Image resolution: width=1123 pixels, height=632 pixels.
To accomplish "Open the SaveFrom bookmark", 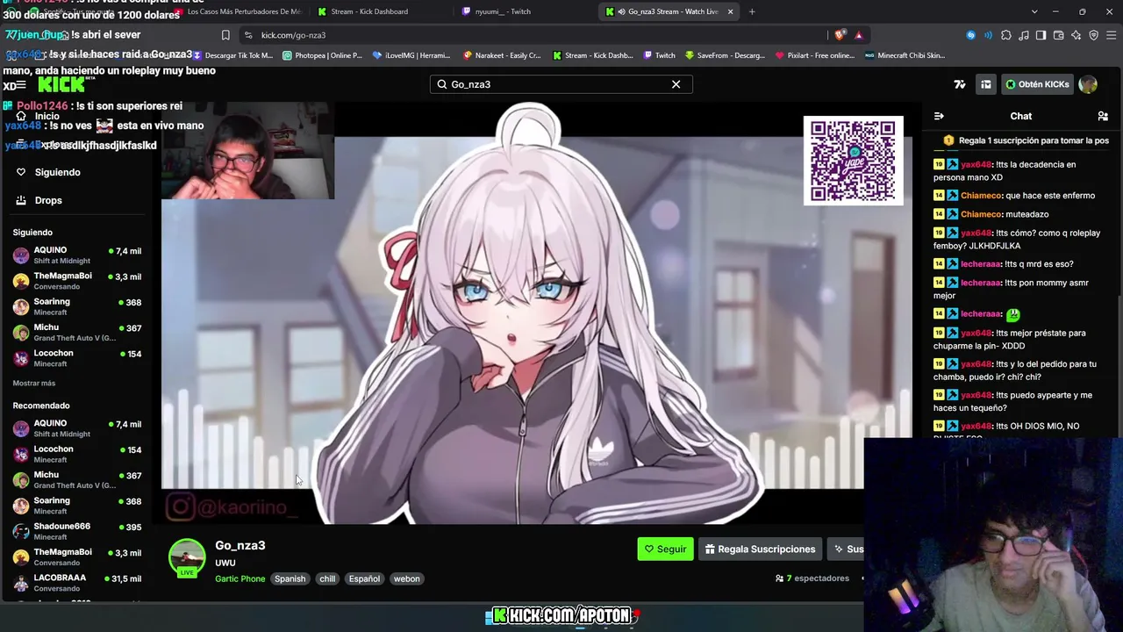I will (x=724, y=55).
